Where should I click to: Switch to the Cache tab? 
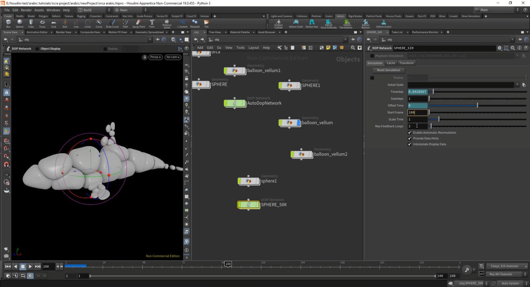pos(391,63)
